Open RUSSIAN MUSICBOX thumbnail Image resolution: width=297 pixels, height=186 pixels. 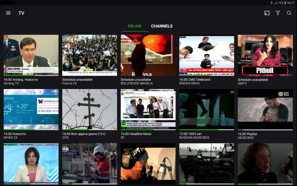(x=207, y=110)
